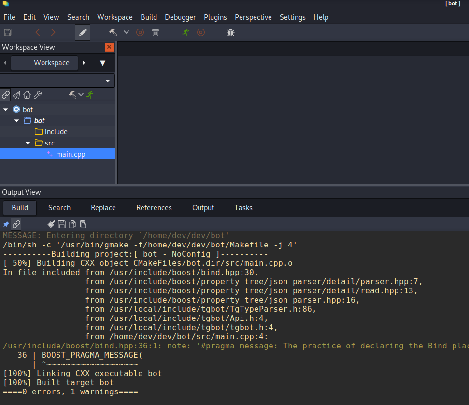
Task: Click the save file floppy icon
Action: (x=7, y=32)
